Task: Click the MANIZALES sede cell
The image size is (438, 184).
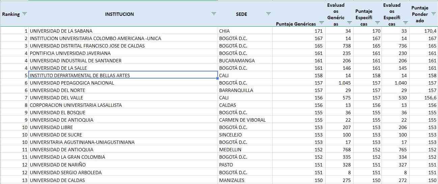Action: [x=231, y=180]
